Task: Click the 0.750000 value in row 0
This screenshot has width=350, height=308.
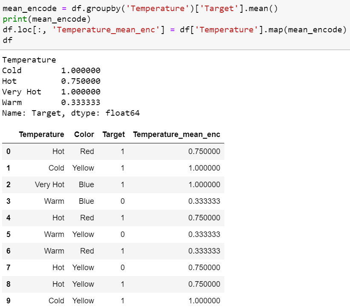Action: [x=205, y=151]
